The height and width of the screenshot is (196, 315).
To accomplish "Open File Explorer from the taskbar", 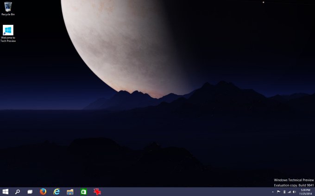I will (x=70, y=192).
